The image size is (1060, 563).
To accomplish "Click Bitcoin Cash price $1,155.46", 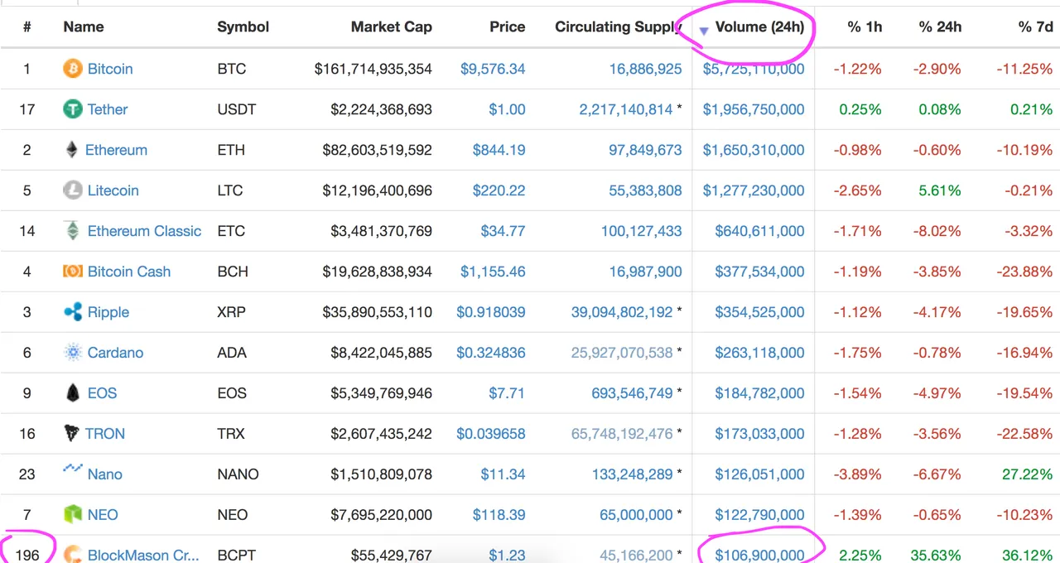I will [493, 272].
